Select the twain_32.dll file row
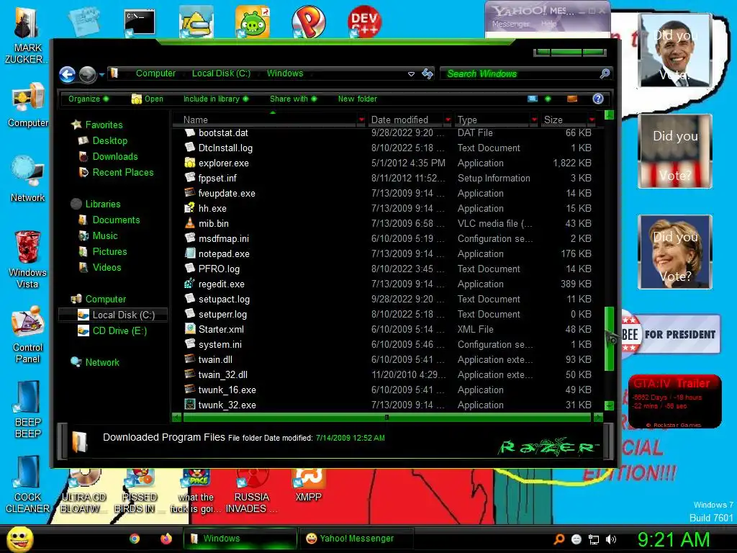Screen dimensions: 737x553 [x=388, y=374]
